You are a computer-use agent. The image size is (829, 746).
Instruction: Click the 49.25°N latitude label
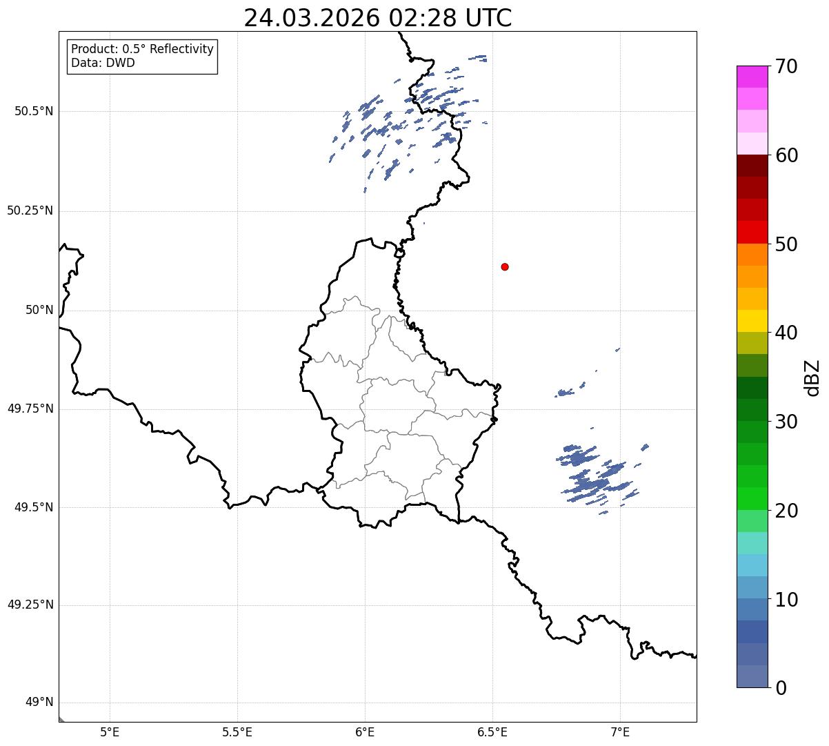pyautogui.click(x=30, y=605)
